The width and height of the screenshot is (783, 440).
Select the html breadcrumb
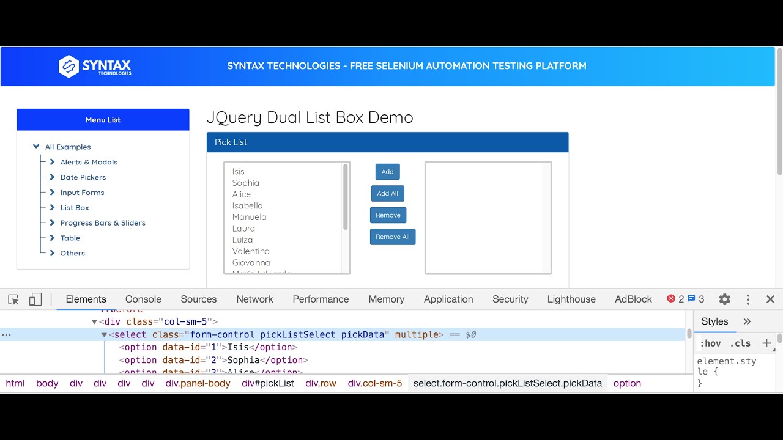tap(15, 384)
